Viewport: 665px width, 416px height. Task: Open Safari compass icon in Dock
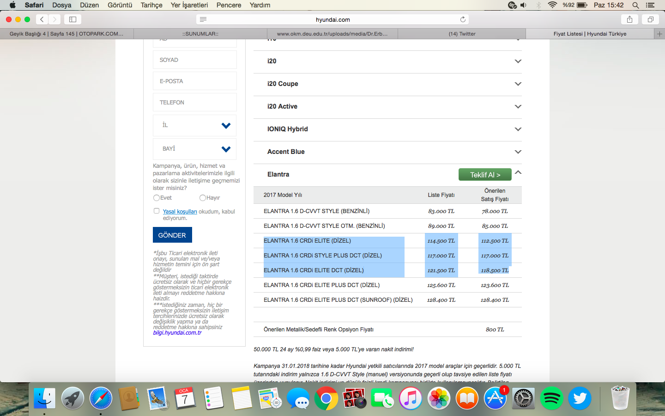(x=101, y=398)
